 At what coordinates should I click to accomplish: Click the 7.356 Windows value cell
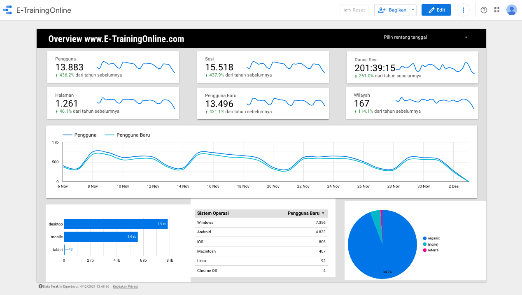tap(320, 223)
